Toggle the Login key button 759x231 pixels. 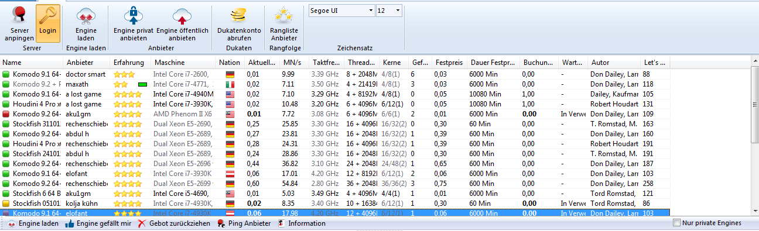pyautogui.click(x=48, y=23)
